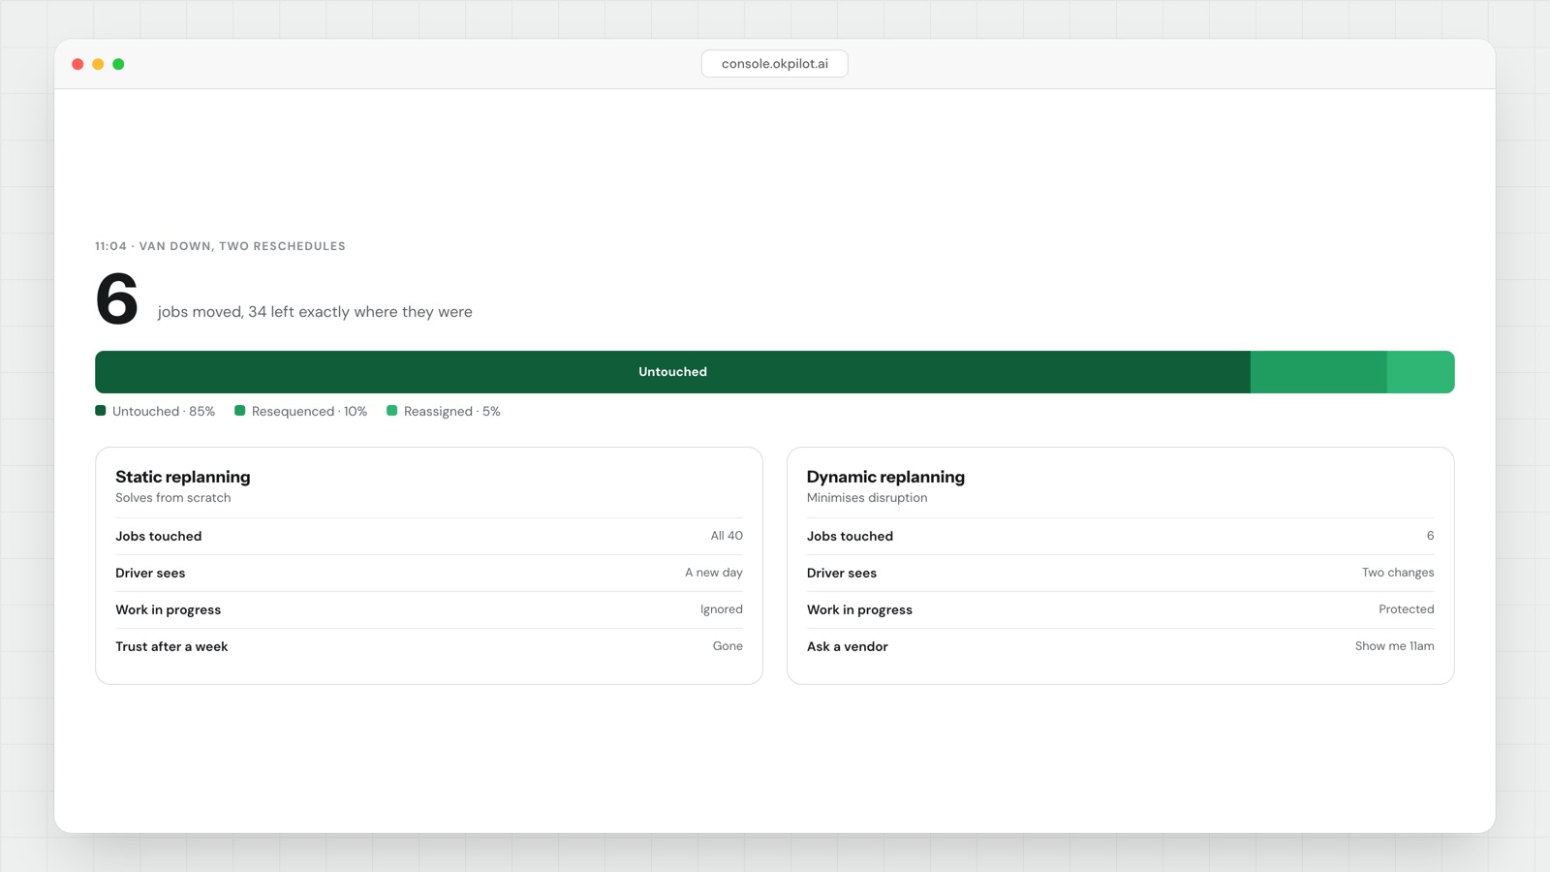Click the yellow minimize window button

[98, 64]
